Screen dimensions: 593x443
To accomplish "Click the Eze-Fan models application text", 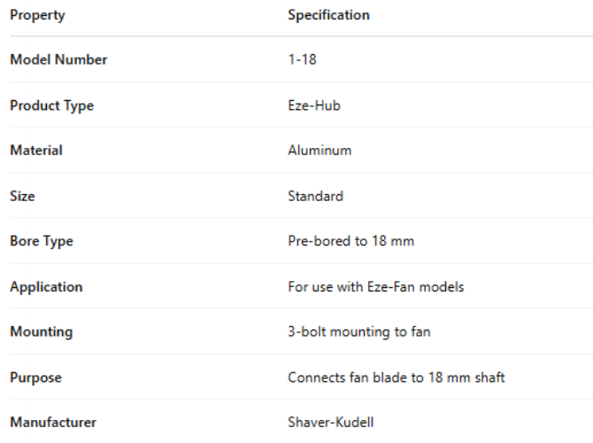I will click(375, 287).
